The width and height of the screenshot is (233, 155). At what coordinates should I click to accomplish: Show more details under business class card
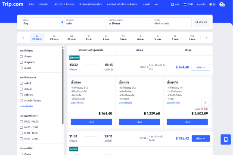click(173, 103)
